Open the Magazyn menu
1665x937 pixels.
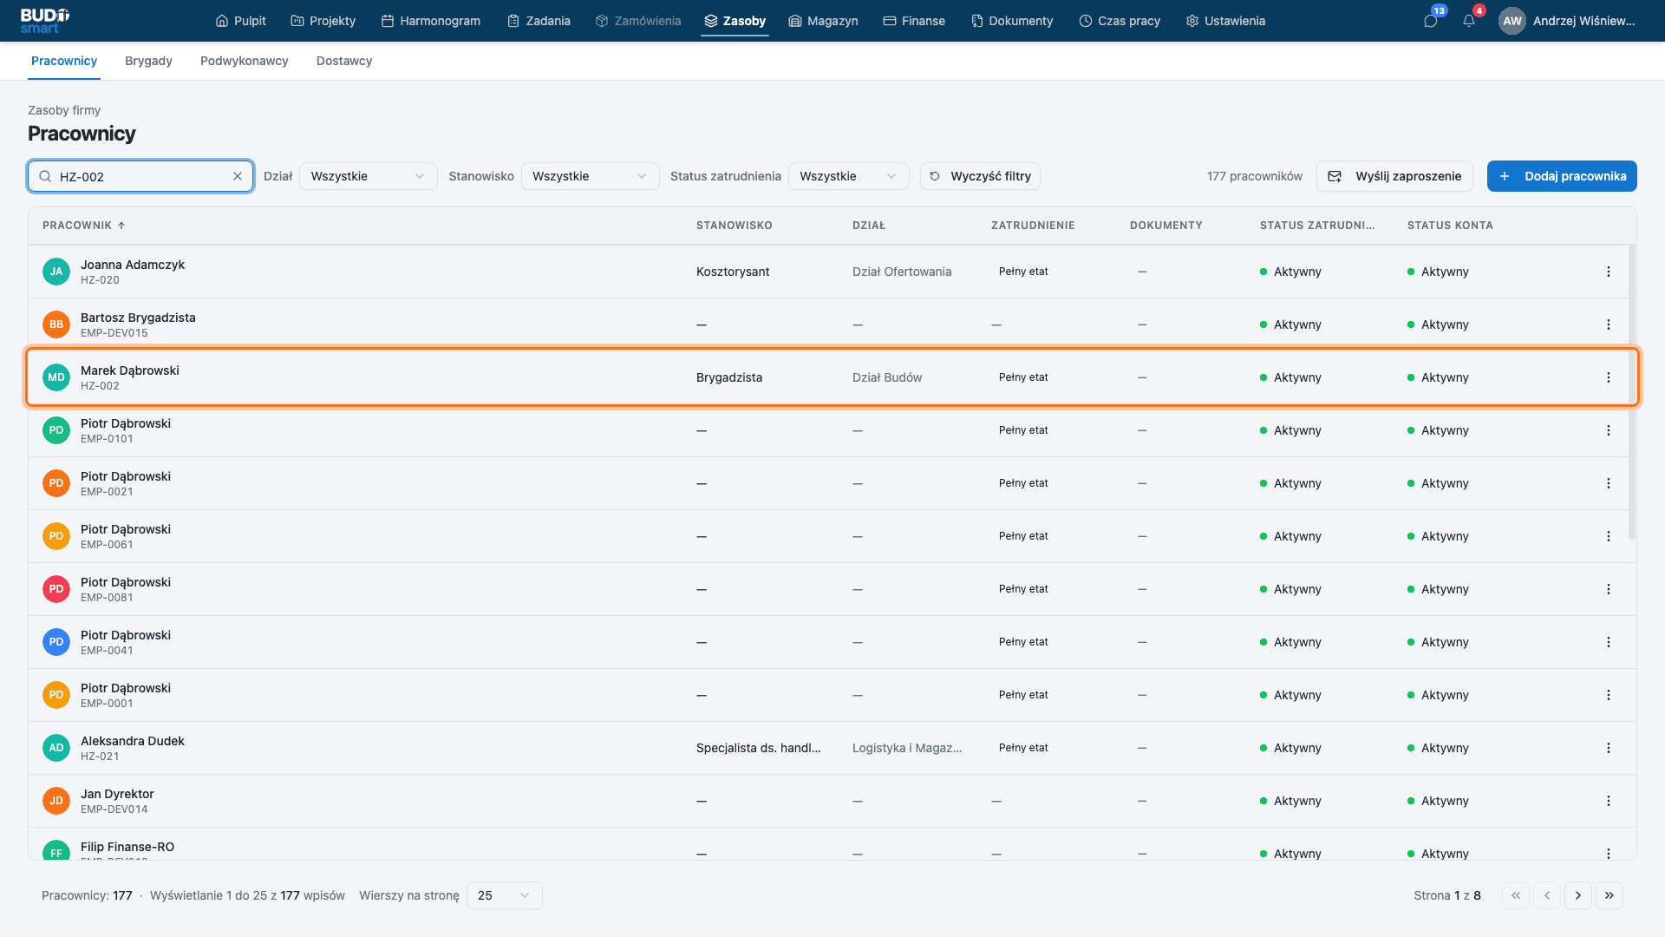(x=823, y=21)
